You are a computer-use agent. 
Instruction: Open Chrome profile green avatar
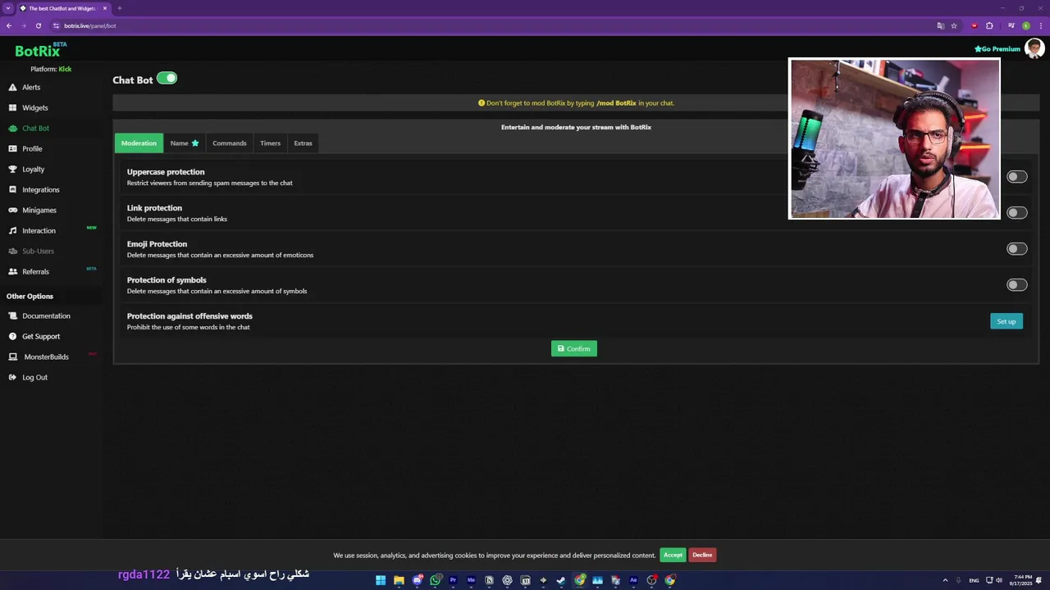[1026, 25]
